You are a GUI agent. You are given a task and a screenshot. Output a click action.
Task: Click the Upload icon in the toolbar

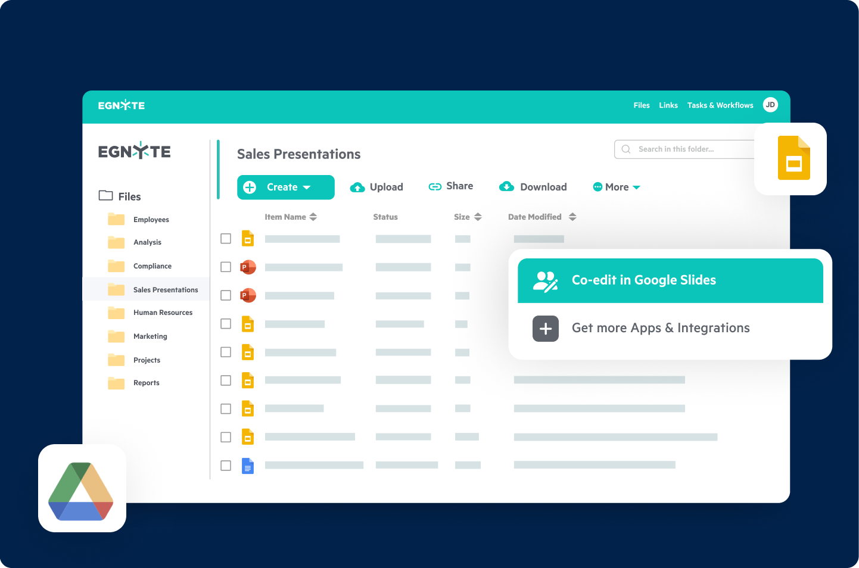coord(357,186)
